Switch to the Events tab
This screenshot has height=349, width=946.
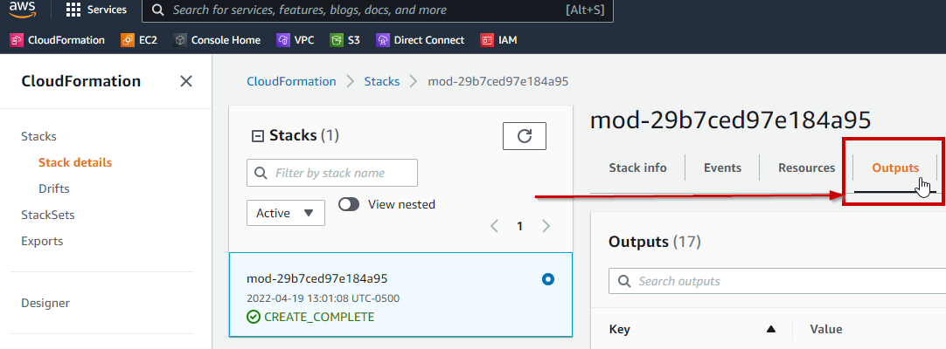[722, 168]
